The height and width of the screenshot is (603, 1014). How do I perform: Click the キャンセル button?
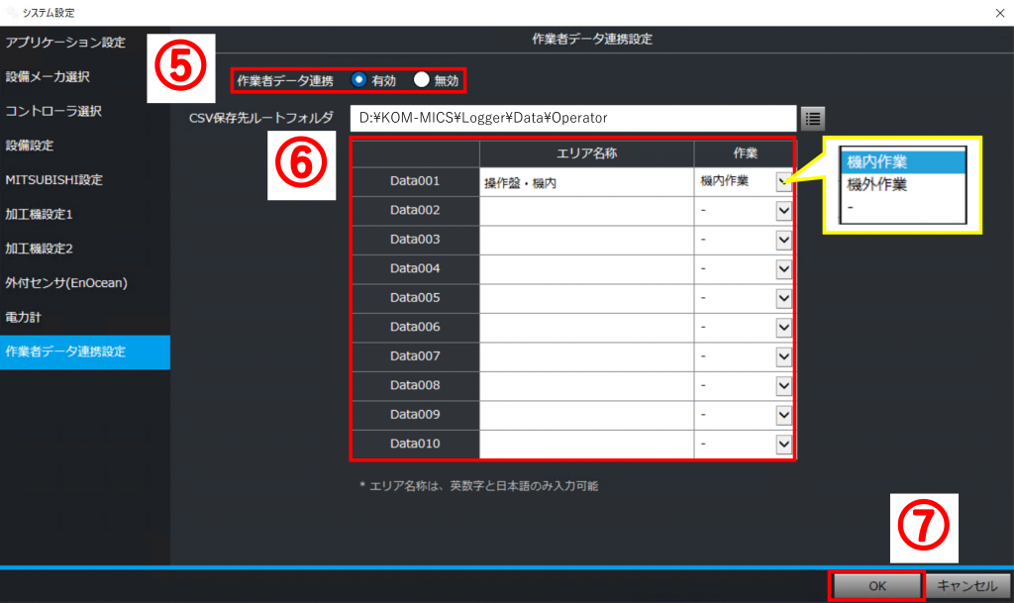[x=966, y=586]
